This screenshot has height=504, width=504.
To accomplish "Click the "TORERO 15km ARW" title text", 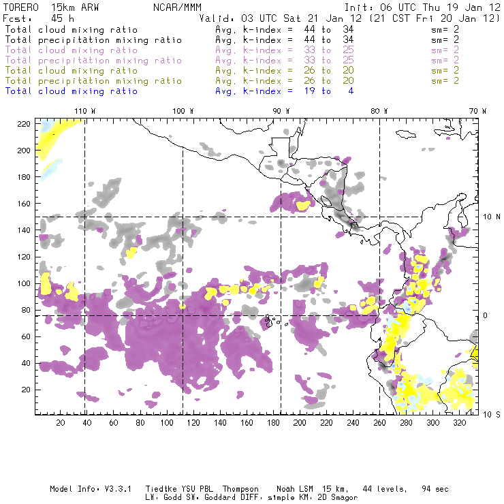I will coord(51,7).
